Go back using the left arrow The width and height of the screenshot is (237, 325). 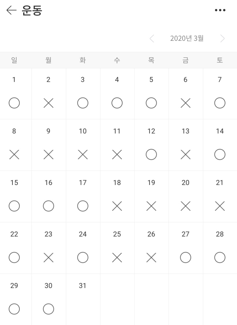point(11,10)
